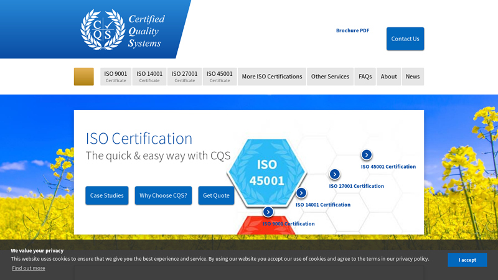Click the Contact Us button

click(x=405, y=39)
